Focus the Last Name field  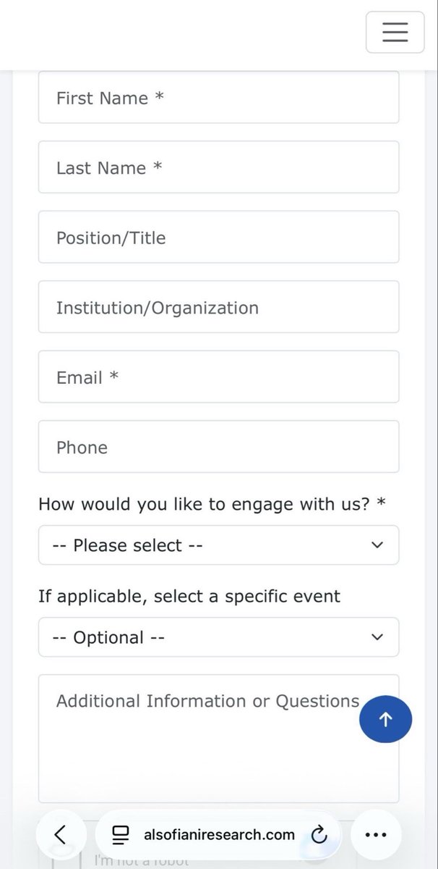pos(218,167)
